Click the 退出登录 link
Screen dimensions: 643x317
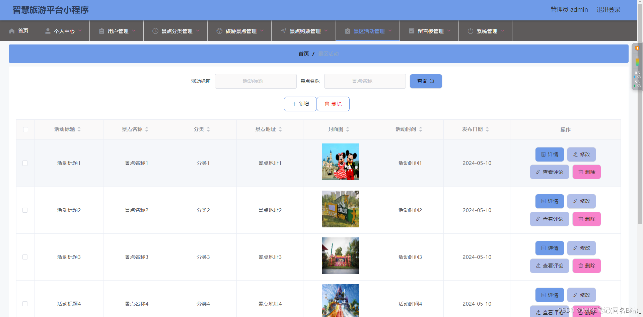[609, 10]
